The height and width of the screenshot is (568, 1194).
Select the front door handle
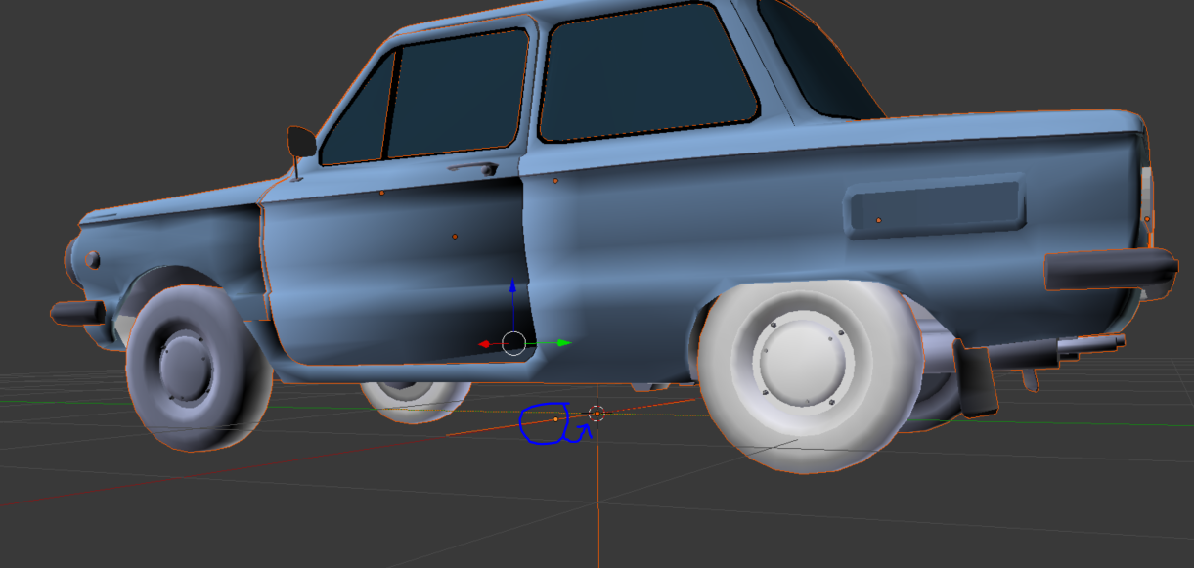coord(471,168)
